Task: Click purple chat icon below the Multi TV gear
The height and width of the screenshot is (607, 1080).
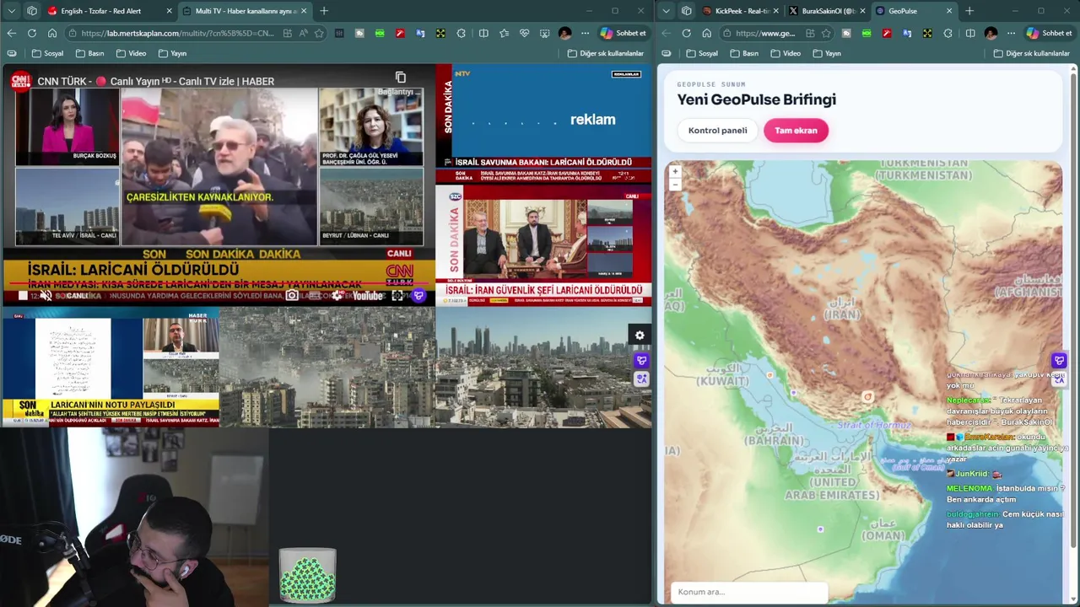Action: pos(641,361)
